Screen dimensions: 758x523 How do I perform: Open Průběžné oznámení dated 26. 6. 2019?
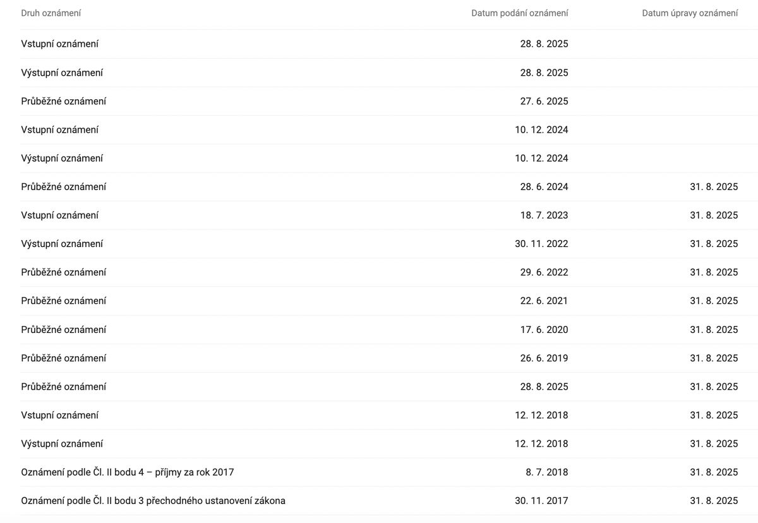(x=64, y=358)
